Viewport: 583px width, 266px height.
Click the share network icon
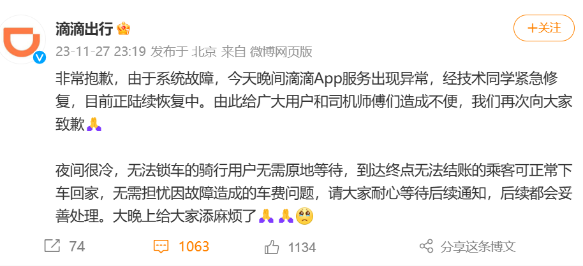tap(426, 246)
